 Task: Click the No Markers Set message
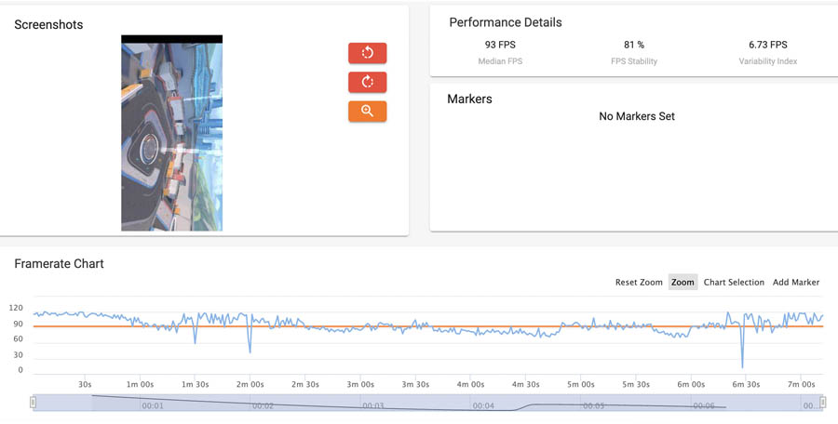(637, 117)
